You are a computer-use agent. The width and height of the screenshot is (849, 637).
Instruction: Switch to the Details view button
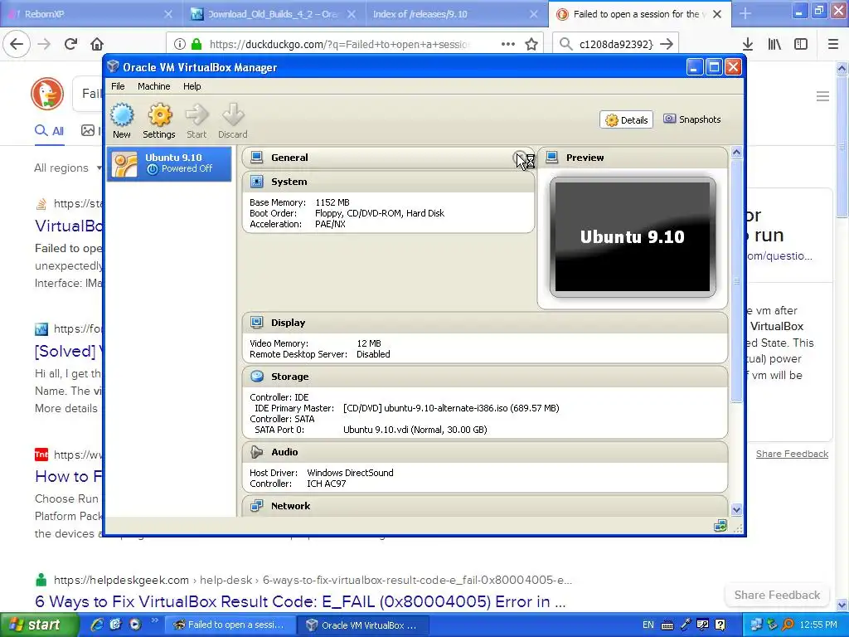[627, 119]
